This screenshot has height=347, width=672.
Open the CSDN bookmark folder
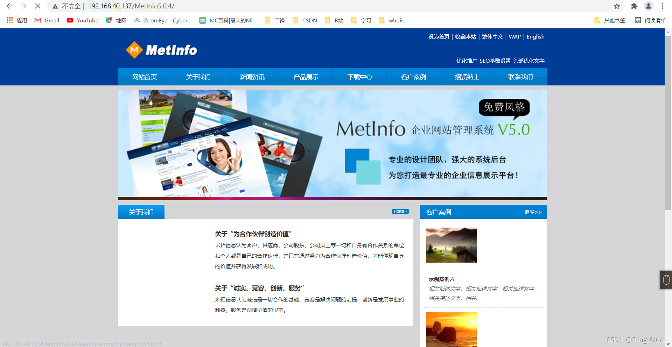[304, 20]
